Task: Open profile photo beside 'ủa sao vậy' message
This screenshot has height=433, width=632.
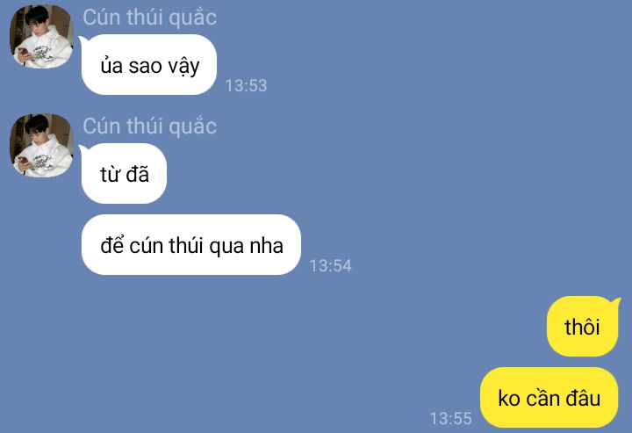Action: click(x=41, y=36)
